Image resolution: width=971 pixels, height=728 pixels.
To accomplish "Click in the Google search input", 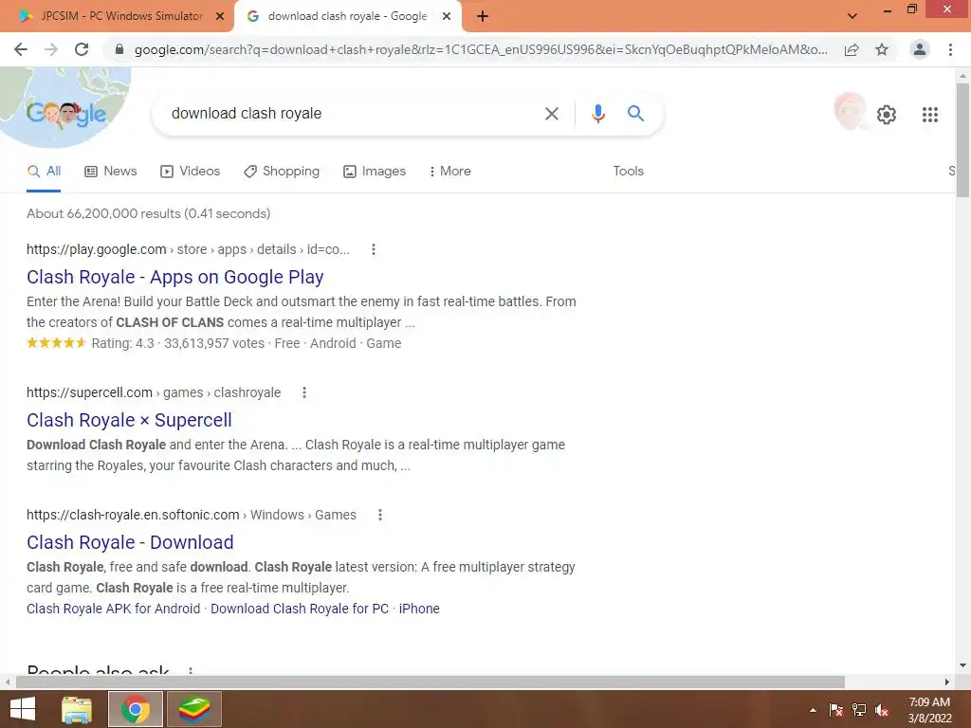I will coord(350,114).
